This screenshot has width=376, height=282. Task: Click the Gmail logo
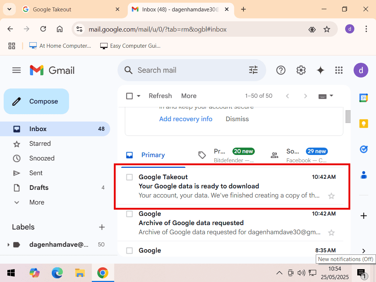coord(52,70)
